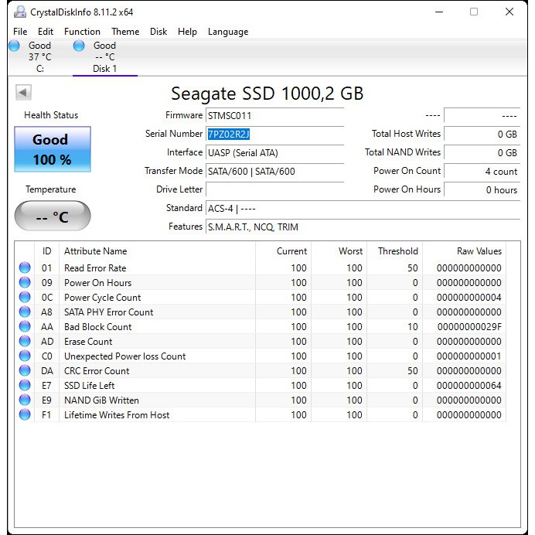Image resolution: width=535 pixels, height=535 pixels.
Task: Click status orb of Power Cycle Count row
Action: (x=25, y=297)
